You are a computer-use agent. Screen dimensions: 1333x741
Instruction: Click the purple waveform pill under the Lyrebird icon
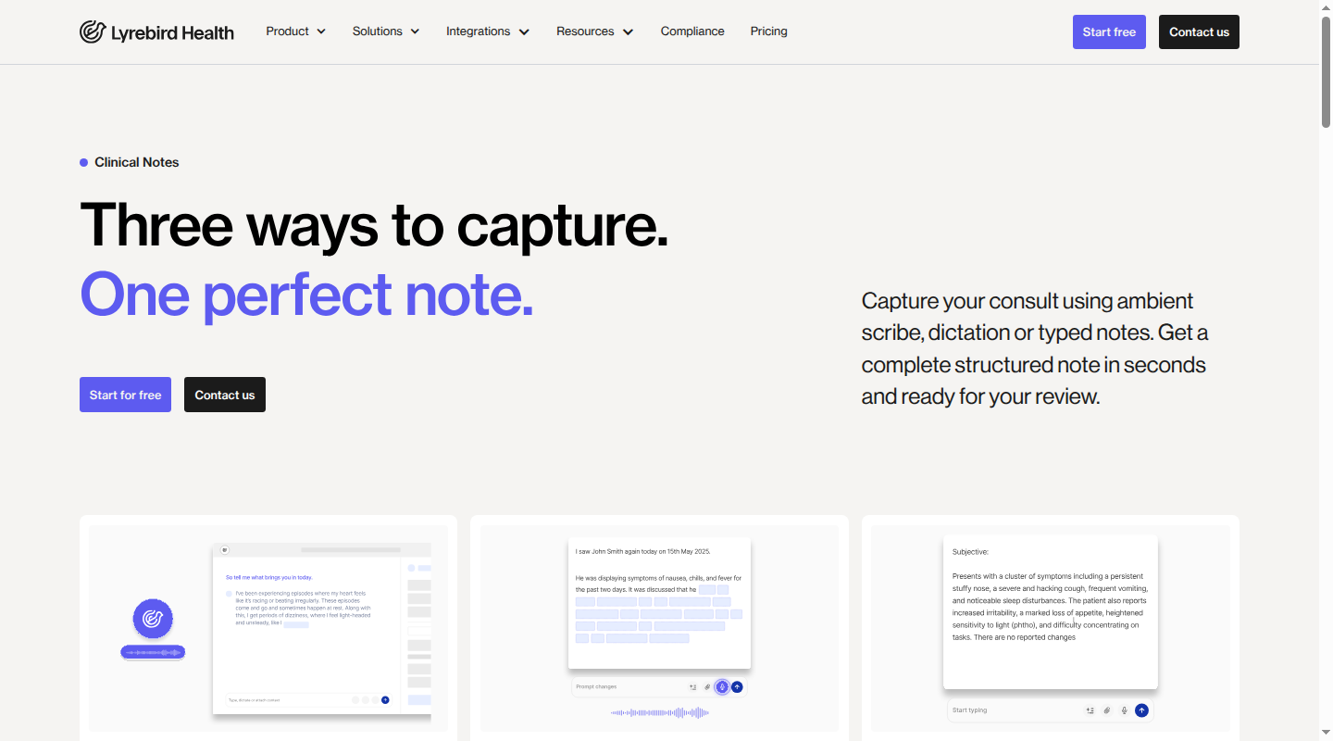coord(153,653)
